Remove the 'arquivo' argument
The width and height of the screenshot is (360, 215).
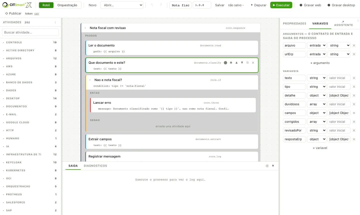354,45
